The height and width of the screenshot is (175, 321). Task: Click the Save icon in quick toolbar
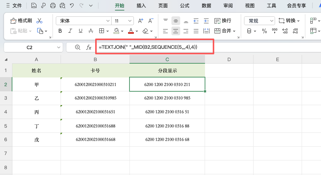[34, 5]
